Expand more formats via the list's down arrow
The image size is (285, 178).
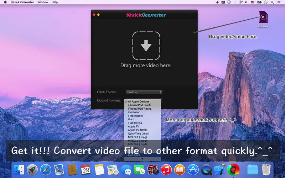[142, 159]
